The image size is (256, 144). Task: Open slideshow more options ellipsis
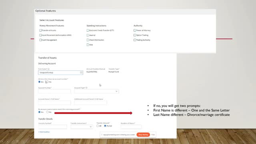tap(33, 141)
